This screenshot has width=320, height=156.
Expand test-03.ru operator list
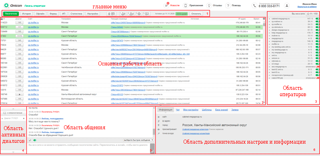269,72
